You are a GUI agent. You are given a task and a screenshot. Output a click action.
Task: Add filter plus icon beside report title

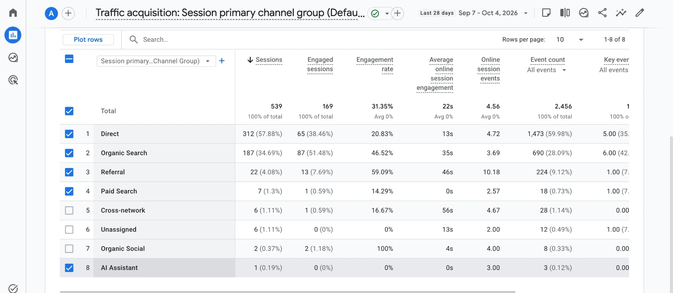point(397,13)
